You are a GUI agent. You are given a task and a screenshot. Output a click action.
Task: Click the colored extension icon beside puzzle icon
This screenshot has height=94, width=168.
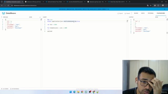155,5
